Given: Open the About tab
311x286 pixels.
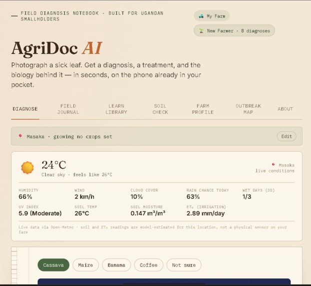Looking at the screenshot, I should click(x=285, y=109).
